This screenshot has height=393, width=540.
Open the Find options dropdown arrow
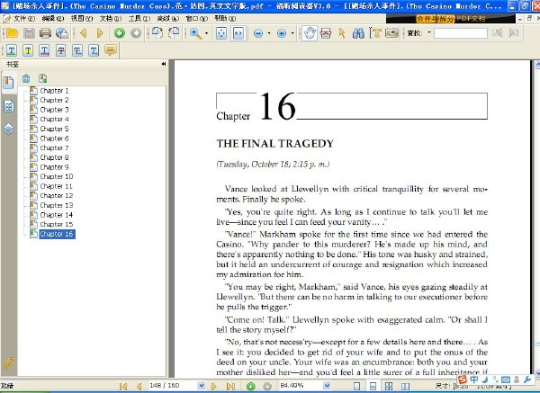click(x=429, y=32)
